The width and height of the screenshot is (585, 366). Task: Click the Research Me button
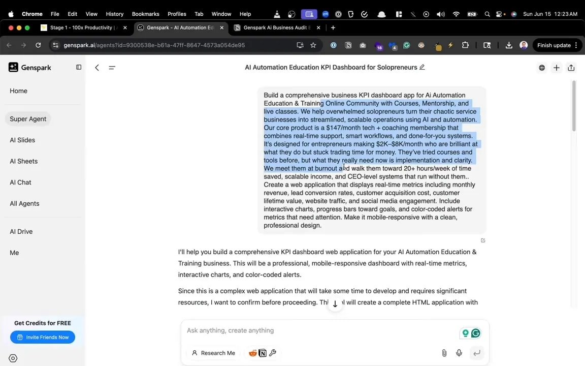[214, 353]
